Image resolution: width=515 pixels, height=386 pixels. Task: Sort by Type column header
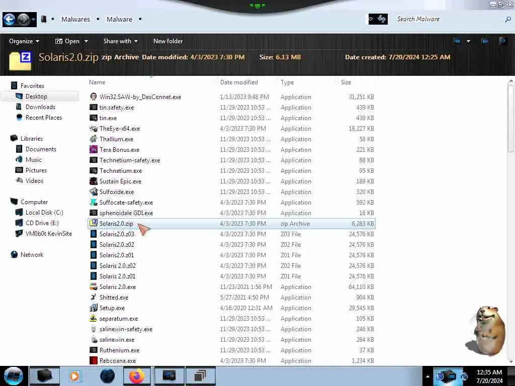pos(287,82)
